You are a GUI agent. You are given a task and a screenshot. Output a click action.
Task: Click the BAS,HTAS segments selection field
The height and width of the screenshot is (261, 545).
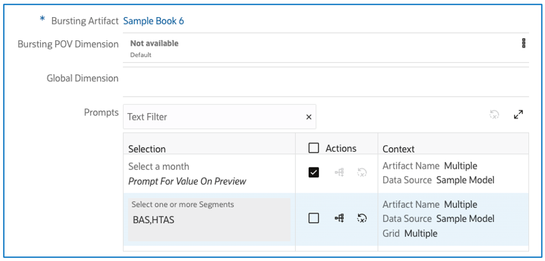(209, 220)
